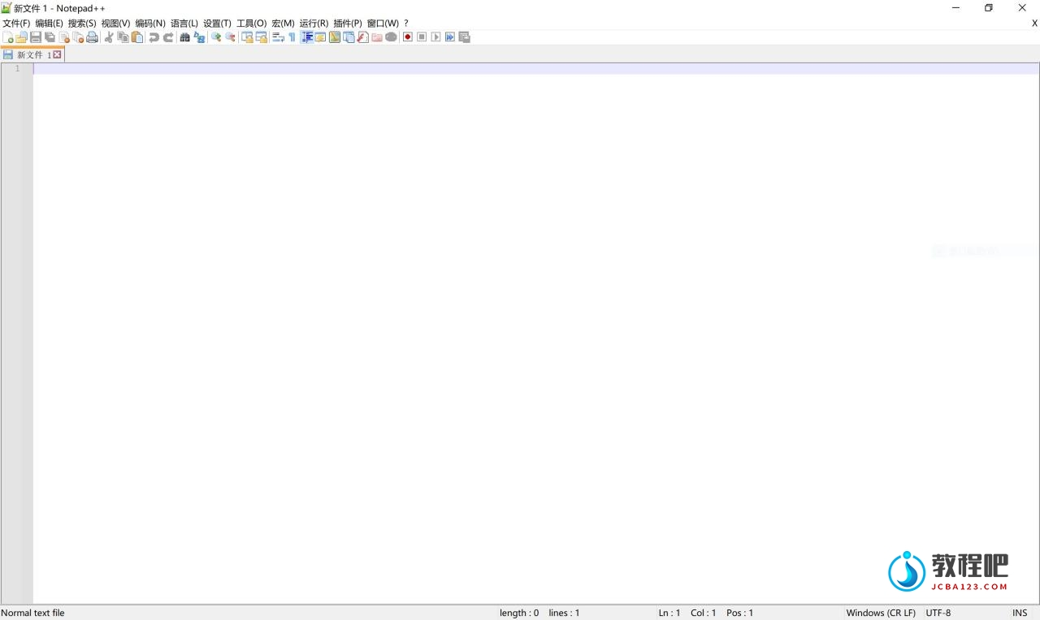Open the 文件(F) menu
Screen dimensions: 1040x620
pyautogui.click(x=16, y=24)
